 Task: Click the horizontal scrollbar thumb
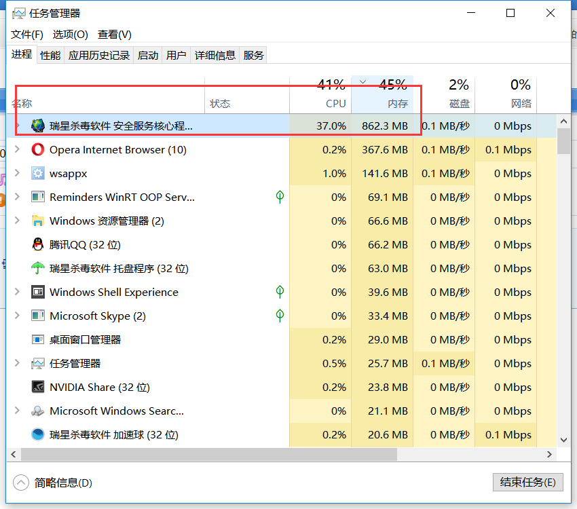click(x=209, y=455)
